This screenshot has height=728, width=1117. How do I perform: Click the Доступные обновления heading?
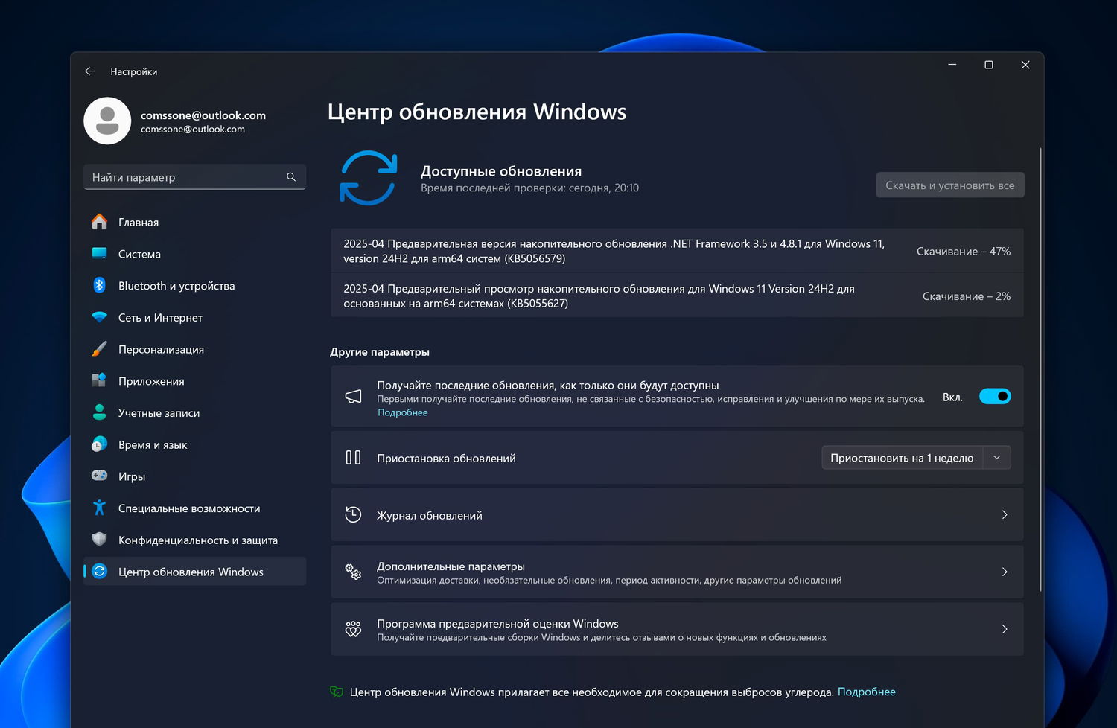(501, 171)
